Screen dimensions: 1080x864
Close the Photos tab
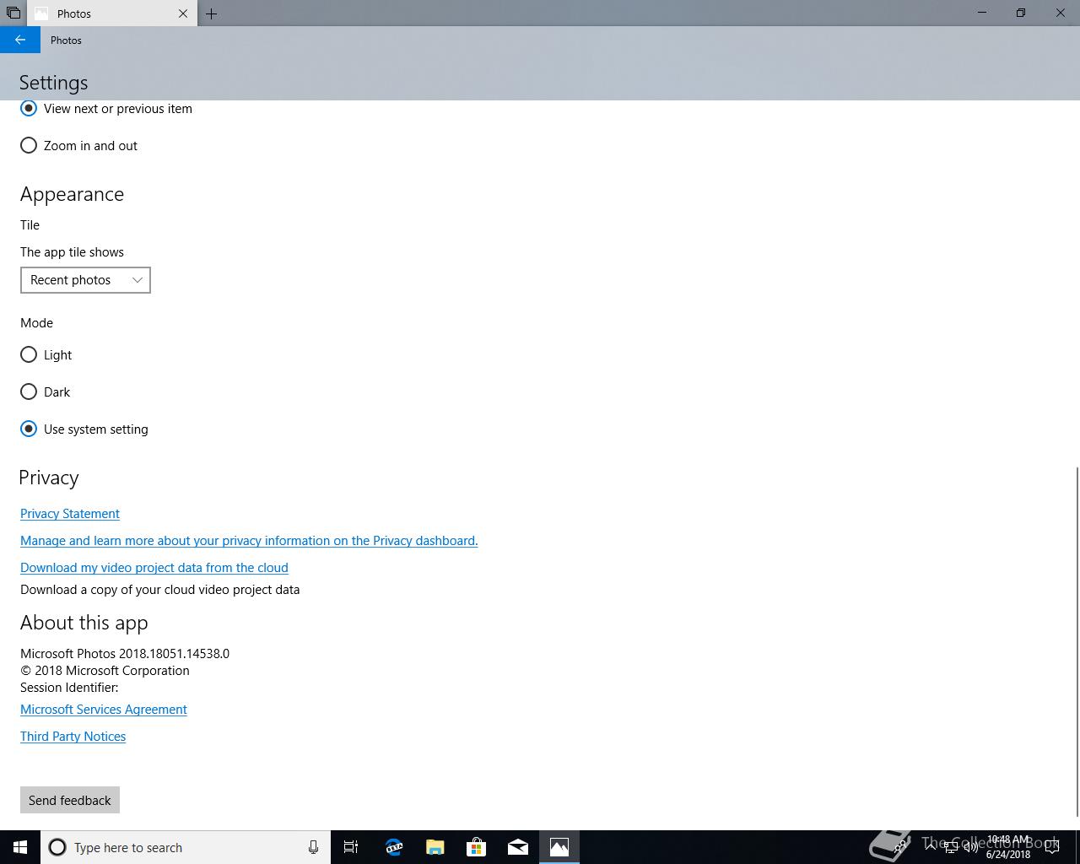(183, 13)
